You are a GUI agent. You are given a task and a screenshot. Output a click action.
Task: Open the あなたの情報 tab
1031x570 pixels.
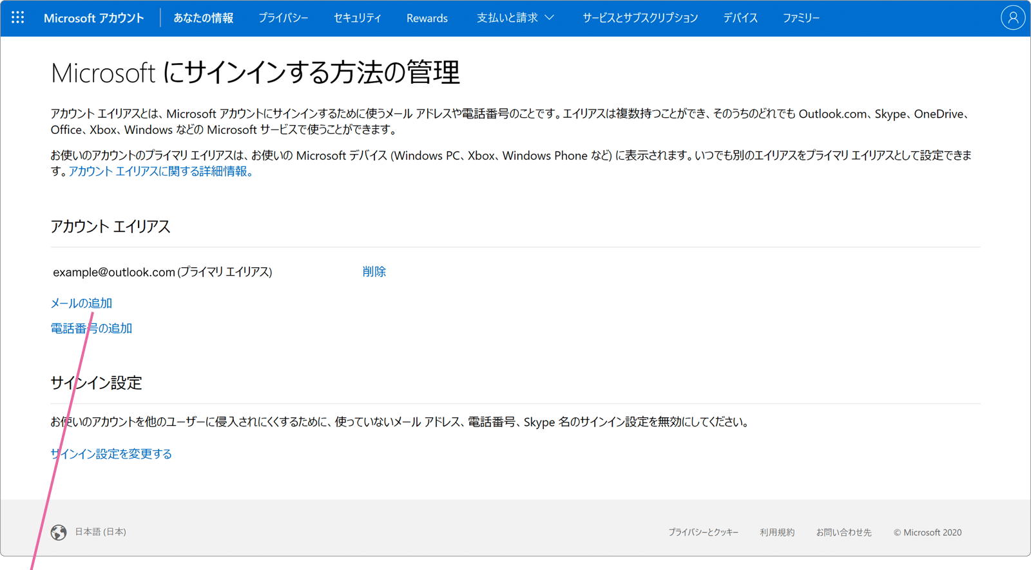click(x=204, y=18)
